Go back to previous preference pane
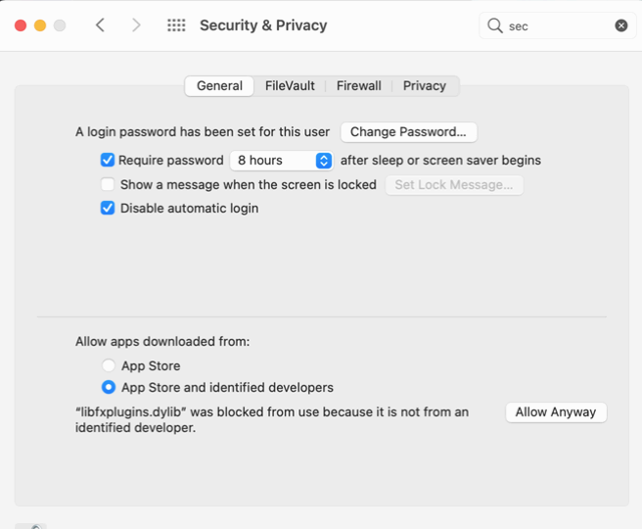 click(100, 25)
